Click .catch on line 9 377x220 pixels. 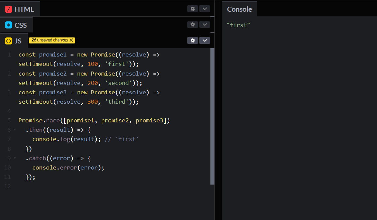click(x=36, y=158)
